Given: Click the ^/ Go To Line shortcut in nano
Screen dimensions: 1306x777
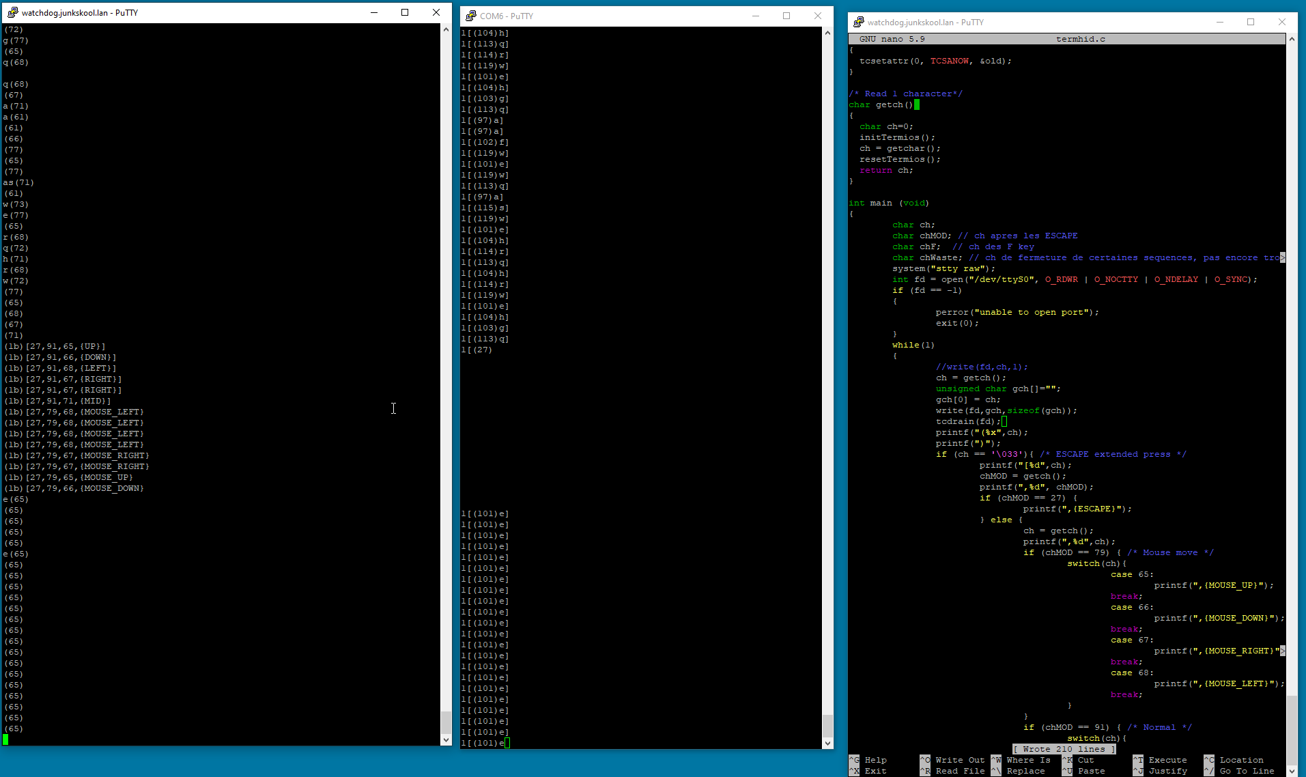Looking at the screenshot, I should click(x=1239, y=771).
